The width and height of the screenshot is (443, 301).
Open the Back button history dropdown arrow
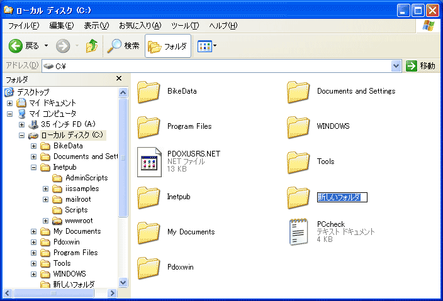point(46,46)
